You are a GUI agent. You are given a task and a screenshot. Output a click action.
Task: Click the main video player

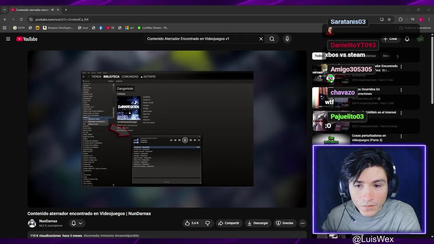coord(167,129)
